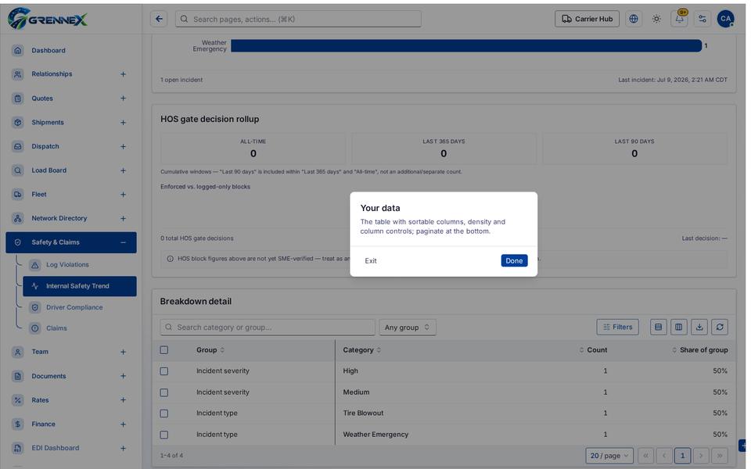This screenshot has height=469, width=751.
Task: Sort by the Count column header
Action: pos(594,350)
